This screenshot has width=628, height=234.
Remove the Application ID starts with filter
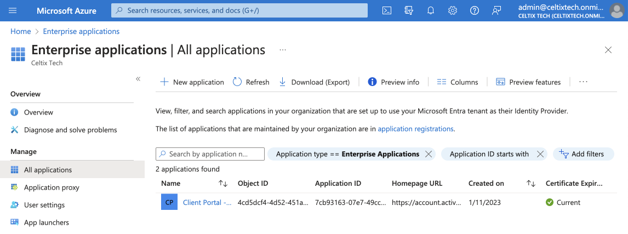[x=540, y=154]
